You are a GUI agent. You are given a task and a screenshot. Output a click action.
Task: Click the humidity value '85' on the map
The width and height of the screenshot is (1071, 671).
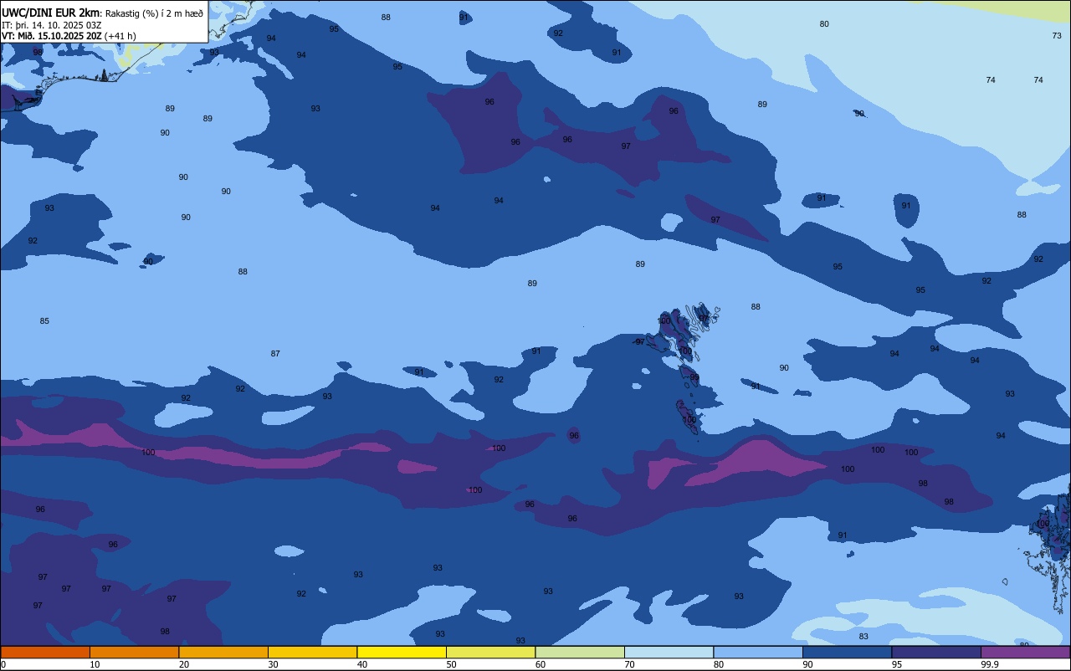[44, 321]
